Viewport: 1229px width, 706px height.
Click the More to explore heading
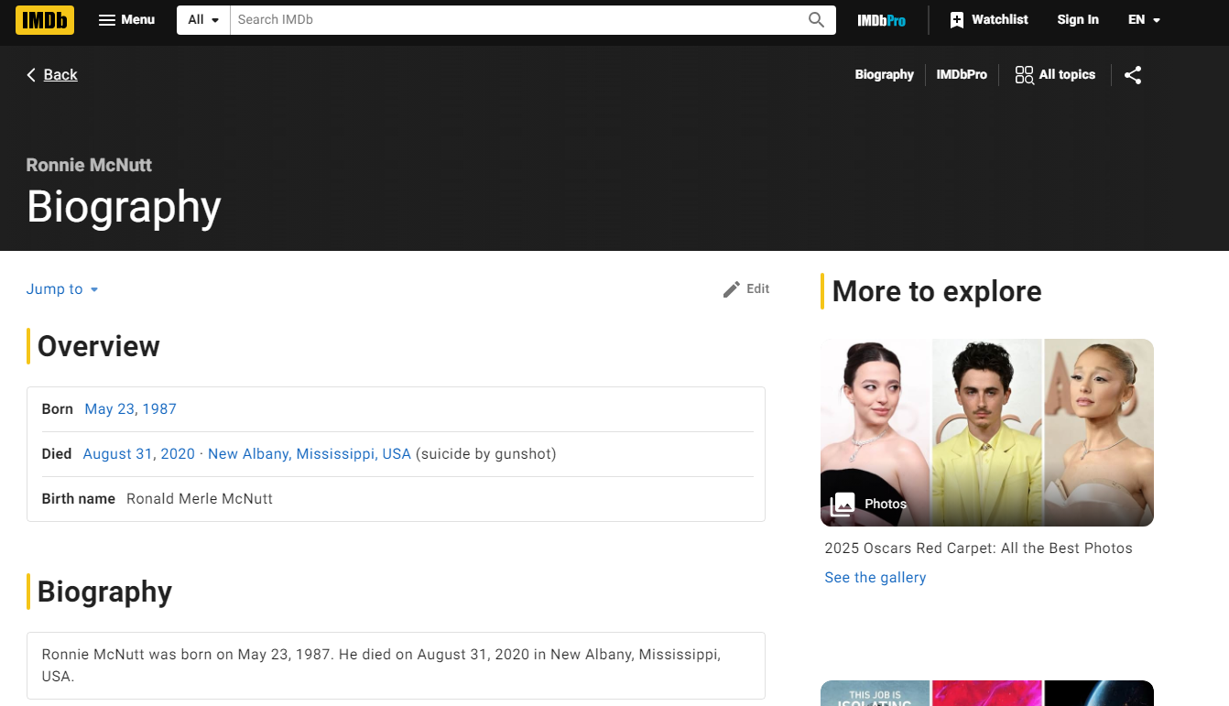point(937,291)
